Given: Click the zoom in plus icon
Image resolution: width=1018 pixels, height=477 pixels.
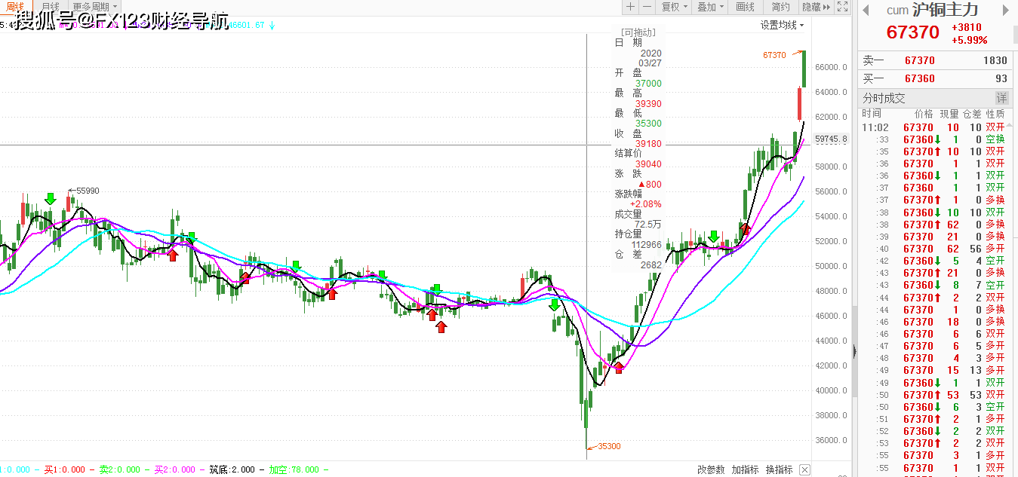Looking at the screenshot, I should coord(631,7).
